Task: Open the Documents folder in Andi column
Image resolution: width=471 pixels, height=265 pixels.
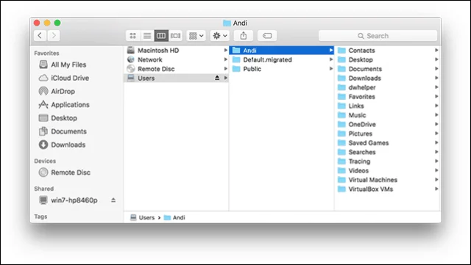Action: (388, 69)
